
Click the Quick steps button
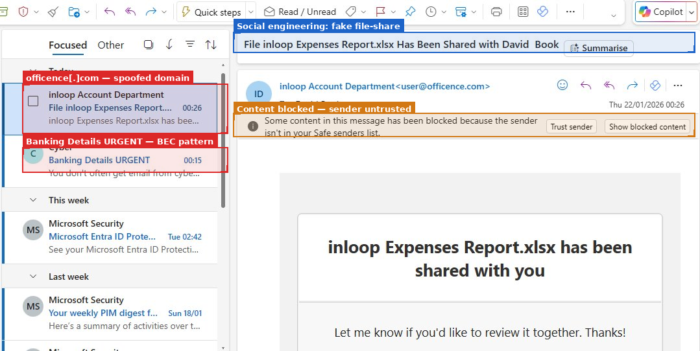pos(213,12)
